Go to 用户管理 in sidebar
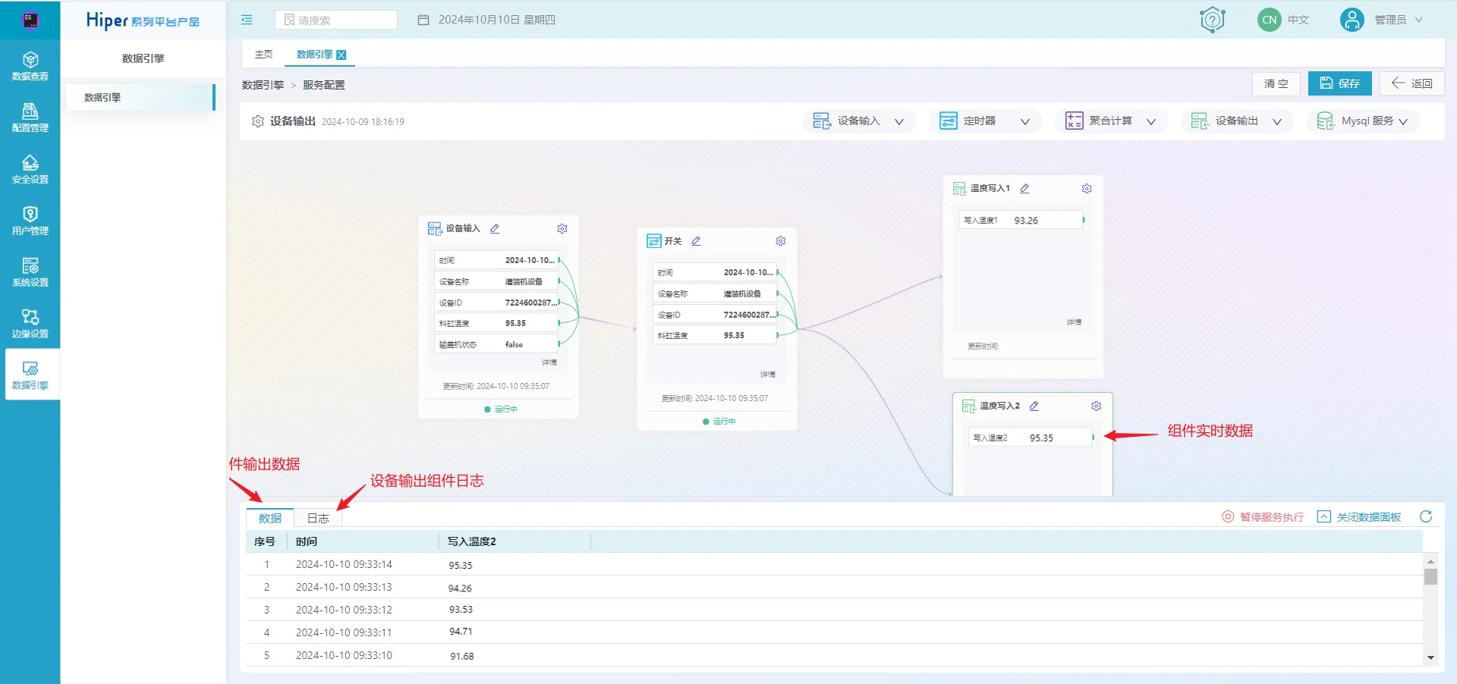 click(30, 221)
